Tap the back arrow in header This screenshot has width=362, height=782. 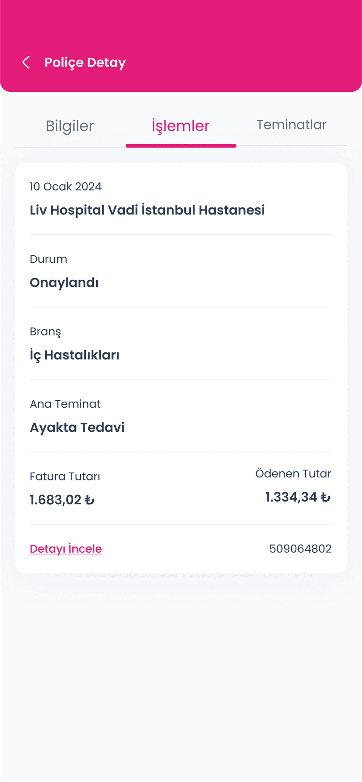click(26, 62)
